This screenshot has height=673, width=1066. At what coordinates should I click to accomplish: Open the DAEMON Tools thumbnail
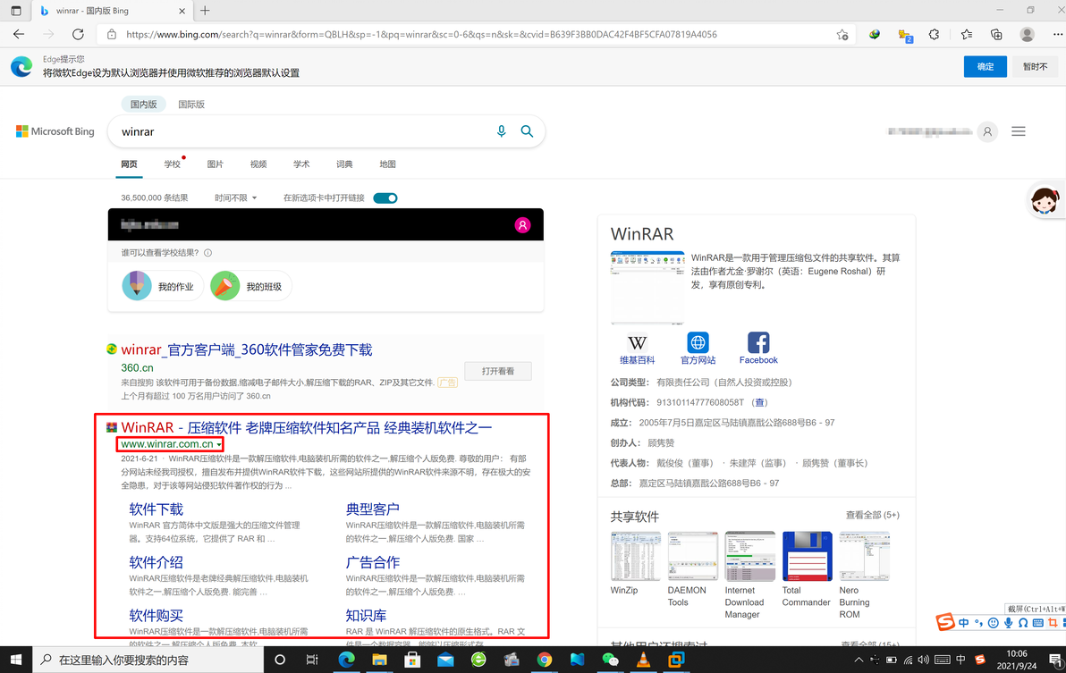[x=693, y=556]
